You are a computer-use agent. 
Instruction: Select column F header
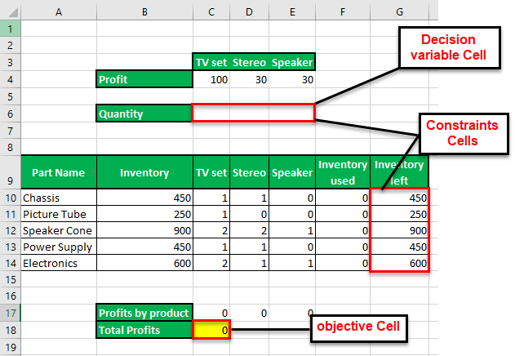click(343, 12)
